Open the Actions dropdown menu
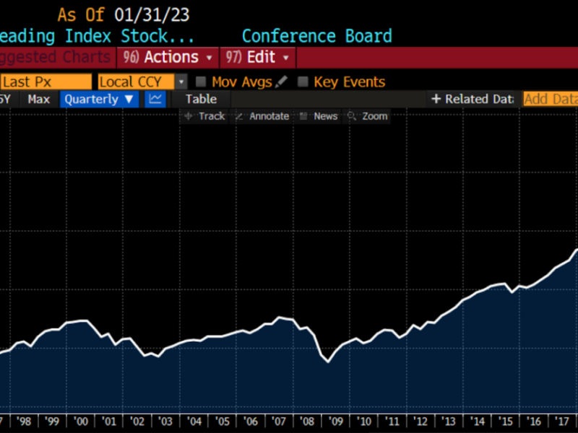Viewport: 578px width, 433px height. point(169,57)
